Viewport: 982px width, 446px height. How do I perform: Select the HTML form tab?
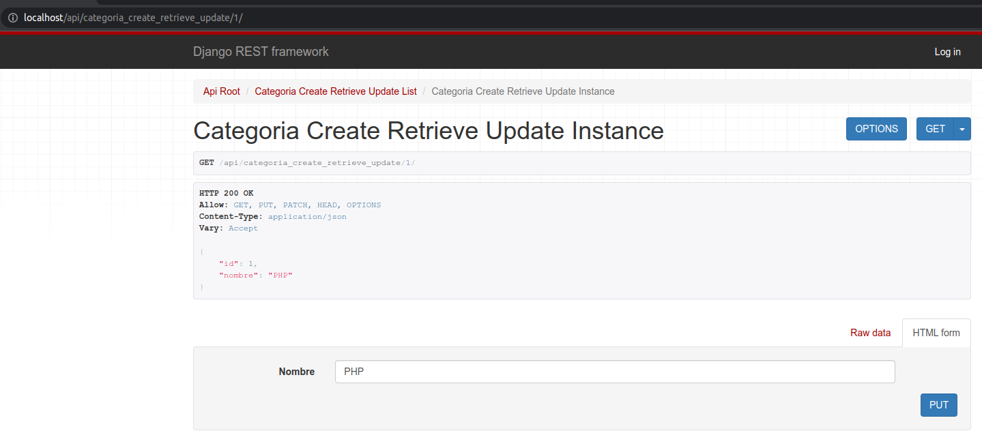(936, 333)
